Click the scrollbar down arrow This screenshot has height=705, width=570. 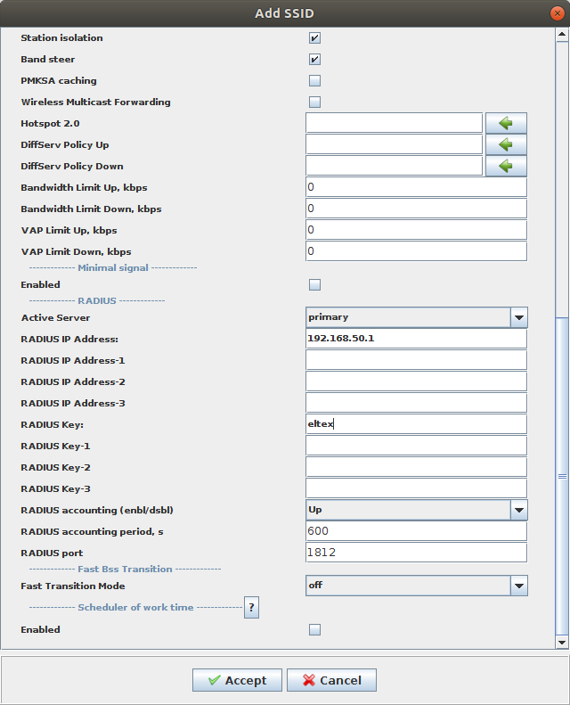click(x=562, y=642)
